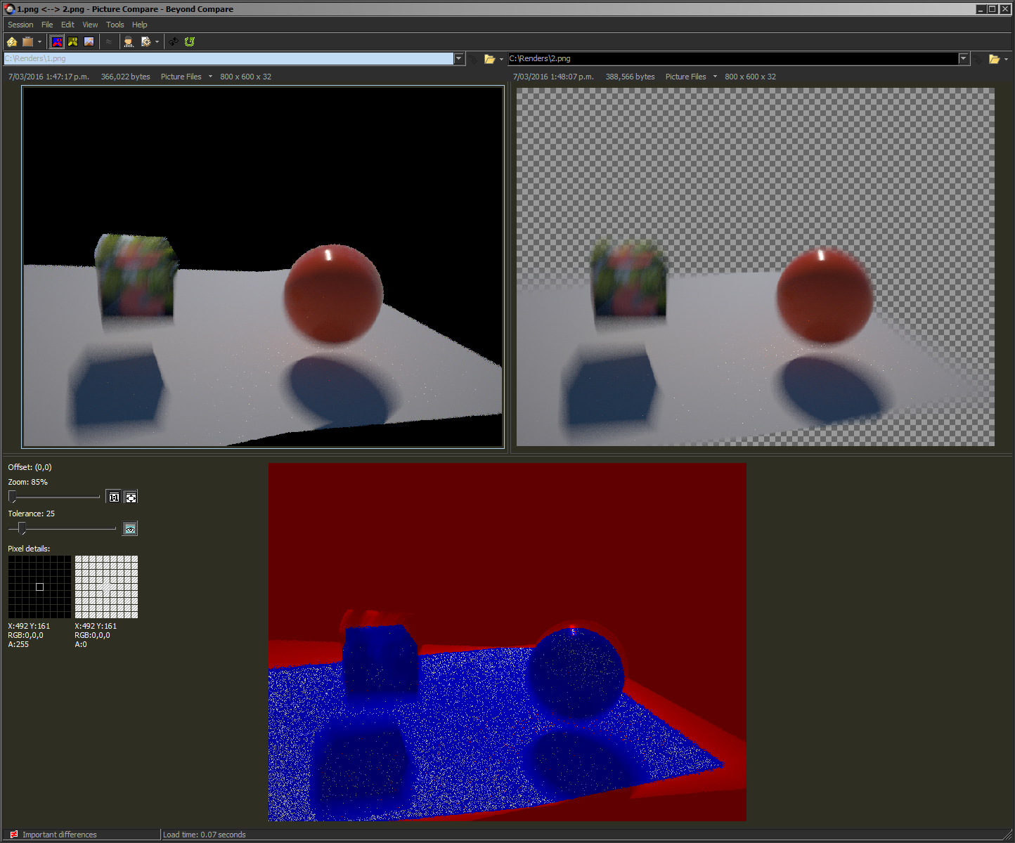Click the left path field C:\Renders\1.png
Image resolution: width=1015 pixels, height=843 pixels.
pos(228,59)
